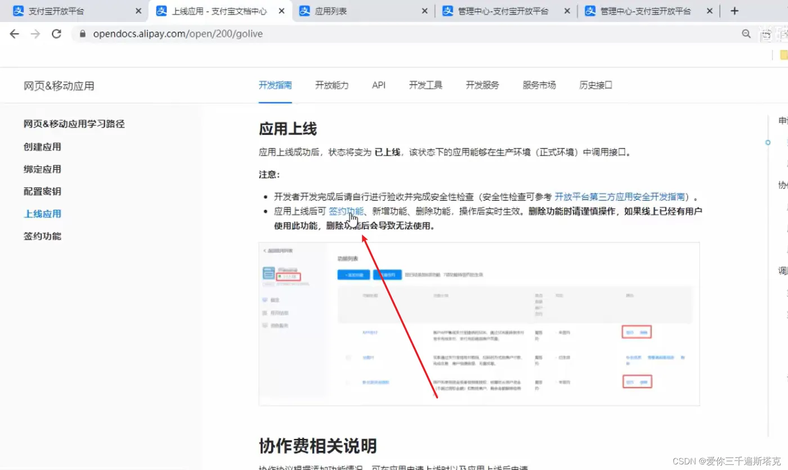Screen dimensions: 788x470
Task: Close the 支付宝开放平台 tab
Action: click(138, 11)
